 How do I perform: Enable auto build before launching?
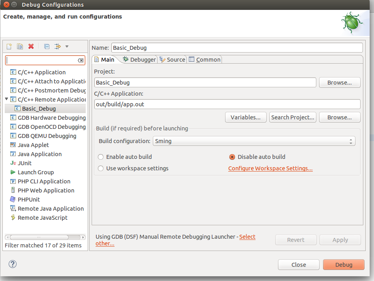[x=100, y=157]
